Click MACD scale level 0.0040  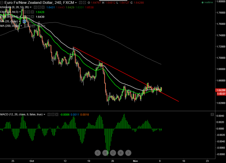point(220,116)
